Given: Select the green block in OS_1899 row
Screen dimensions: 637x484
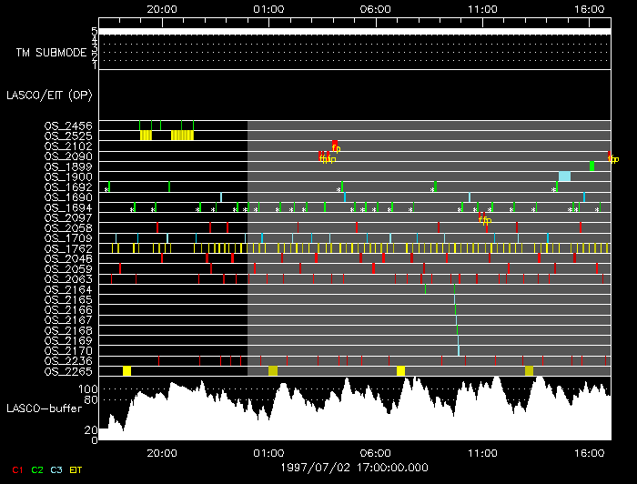Looking at the screenshot, I should (591, 166).
